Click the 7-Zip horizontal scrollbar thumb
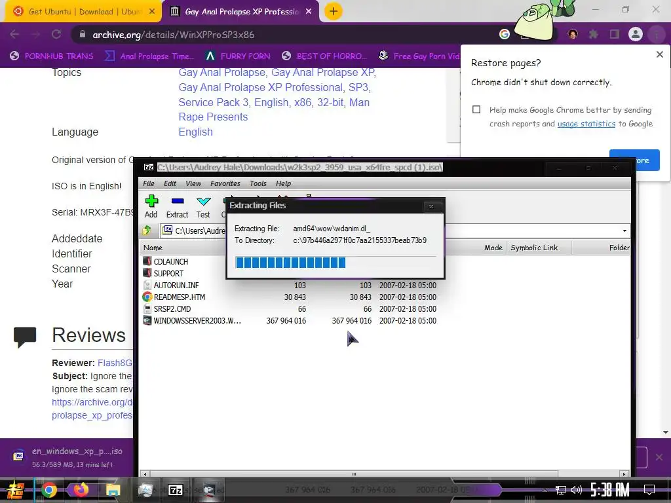The image size is (671, 503). coord(354,474)
